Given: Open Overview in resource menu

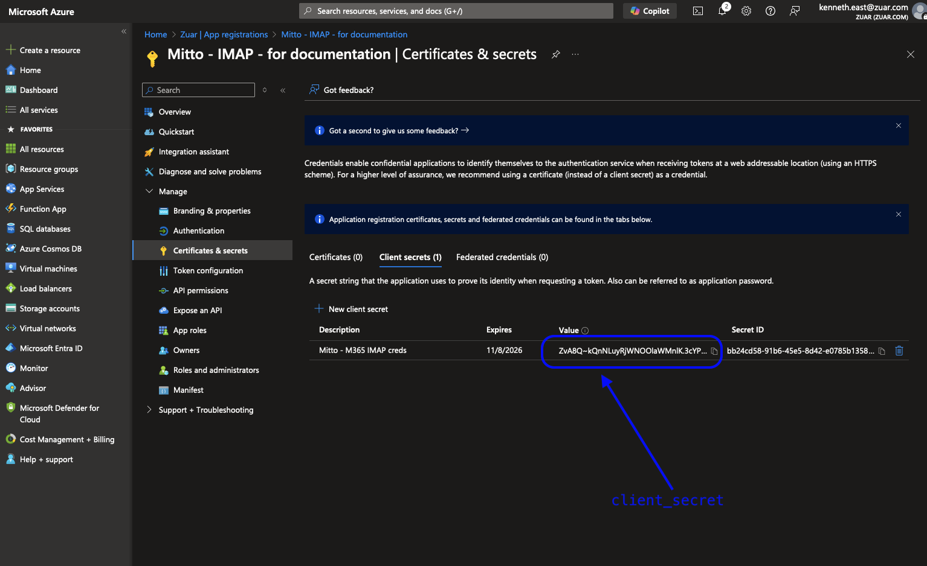Looking at the screenshot, I should [x=175, y=112].
